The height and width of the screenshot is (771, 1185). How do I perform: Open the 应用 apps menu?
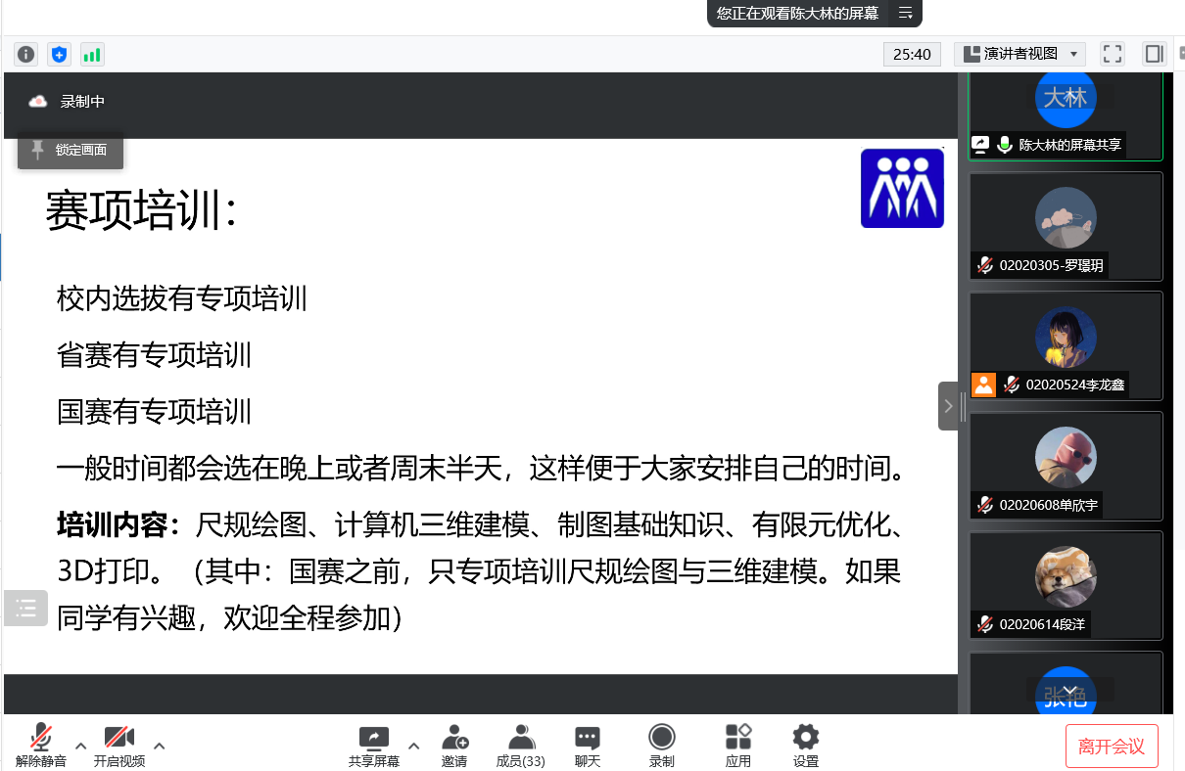(x=738, y=745)
